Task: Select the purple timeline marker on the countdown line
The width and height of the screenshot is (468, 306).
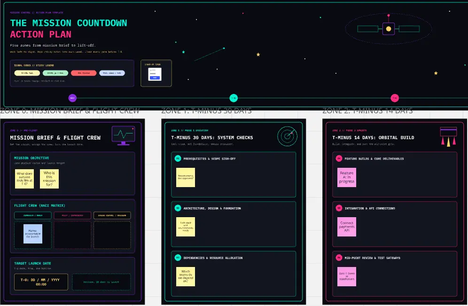Action: [72, 98]
